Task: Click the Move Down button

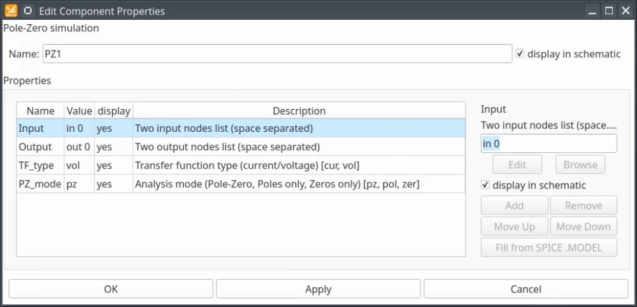Action: (583, 227)
